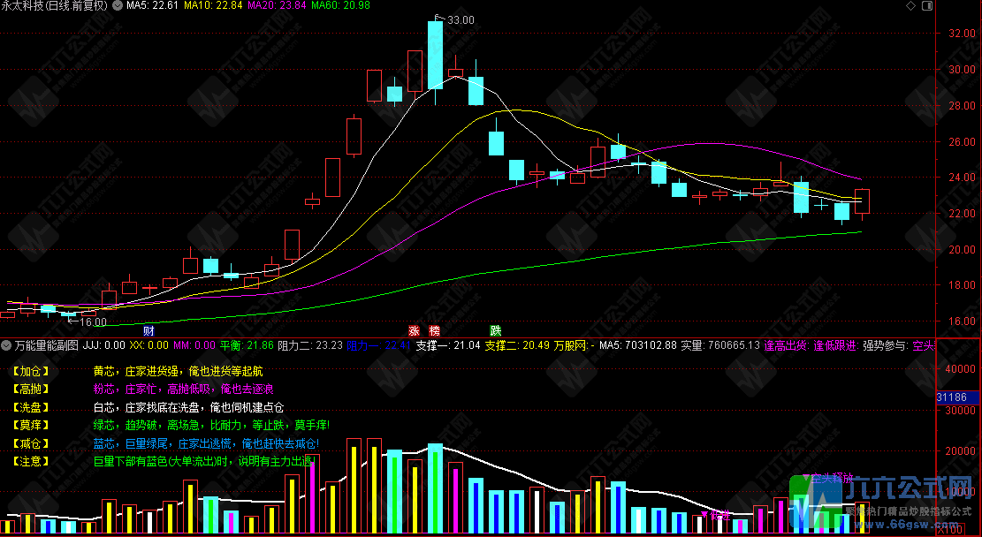The image size is (982, 537).
Task: Click the 支撑一: 21.04 value
Action: [x=448, y=344]
